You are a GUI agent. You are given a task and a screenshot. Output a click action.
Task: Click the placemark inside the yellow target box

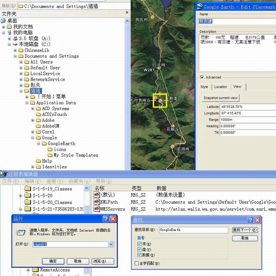tap(160, 101)
